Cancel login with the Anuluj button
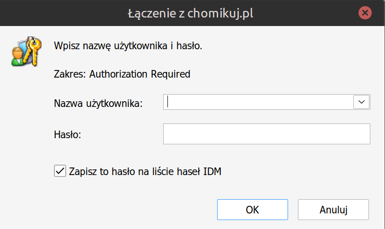This screenshot has height=229, width=385. 333,210
